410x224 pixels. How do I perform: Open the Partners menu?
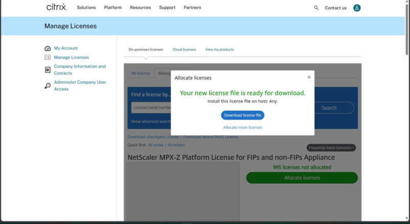(192, 8)
